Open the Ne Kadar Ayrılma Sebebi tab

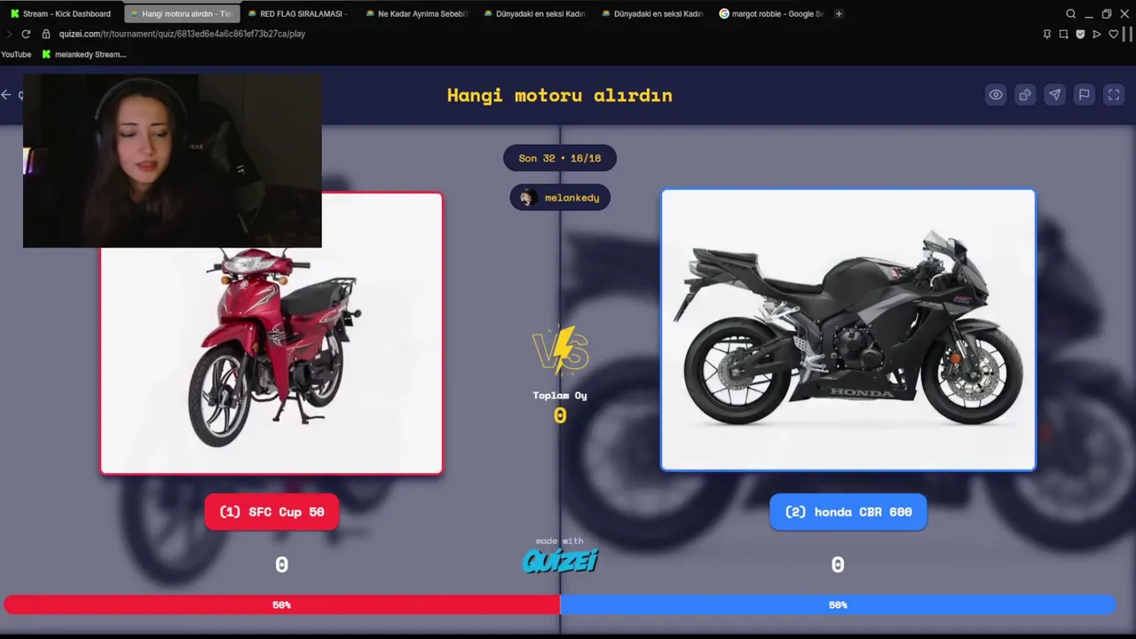coord(416,13)
